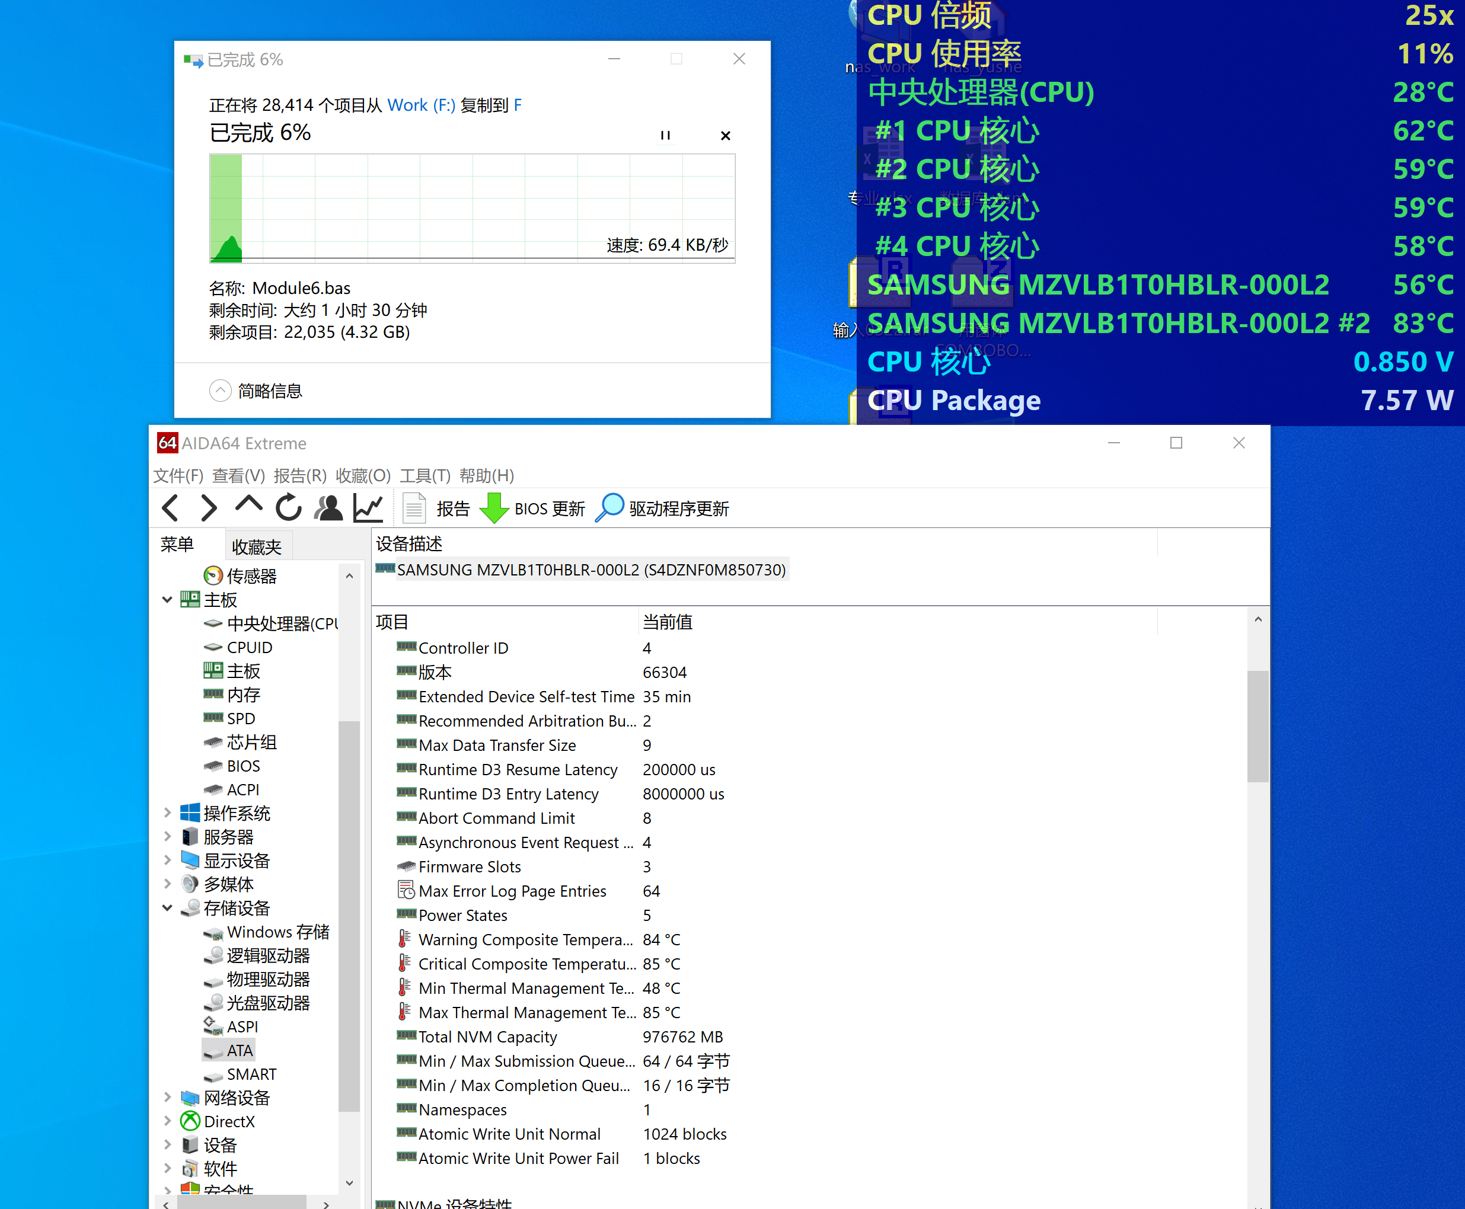Click the 项目 column header
The width and height of the screenshot is (1465, 1209).
click(391, 621)
